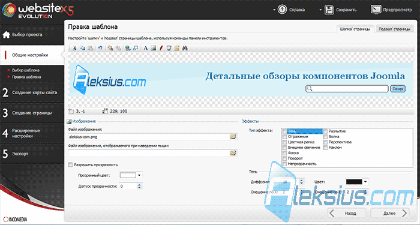Click the WebSite X5 Evolution logo
This screenshot has width=420, height=225.
pyautogui.click(x=37, y=11)
